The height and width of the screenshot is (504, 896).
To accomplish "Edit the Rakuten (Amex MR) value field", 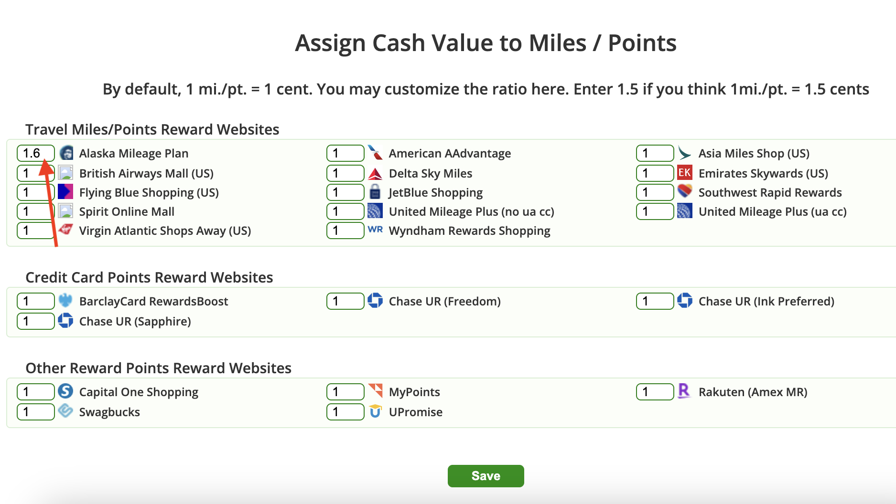I will pyautogui.click(x=655, y=392).
